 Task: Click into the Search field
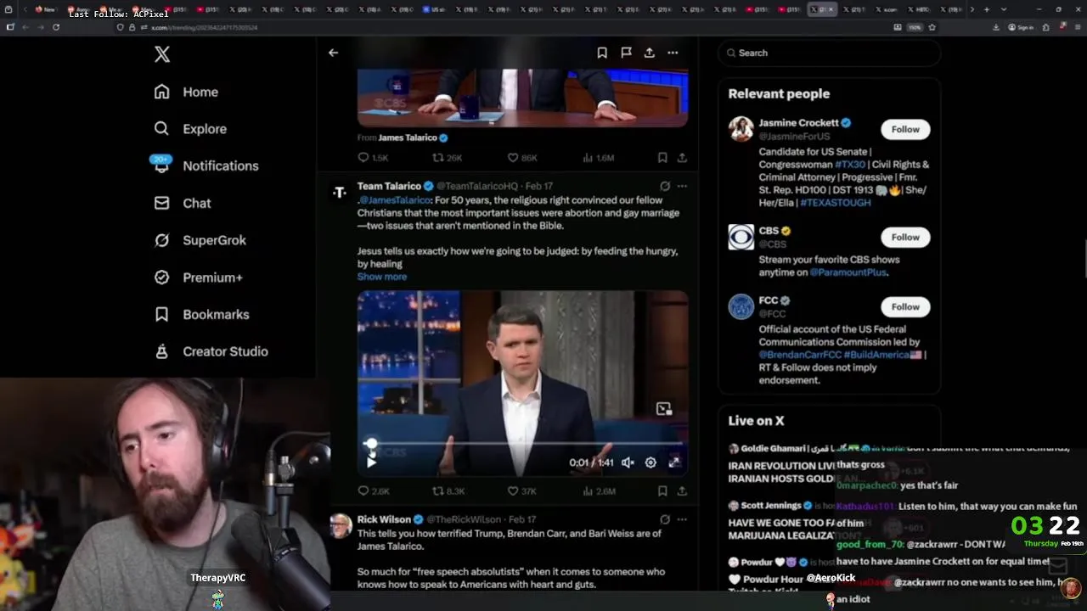click(x=829, y=53)
